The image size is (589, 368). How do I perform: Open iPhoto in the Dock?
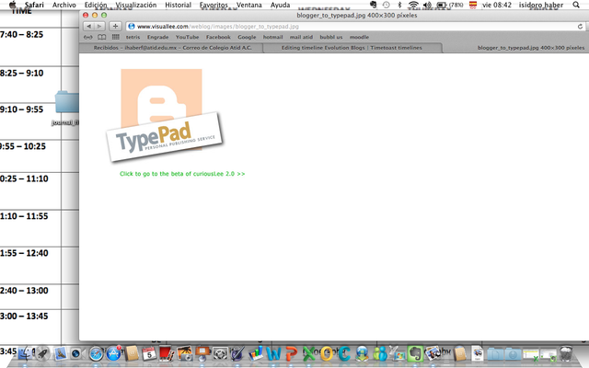click(x=184, y=353)
